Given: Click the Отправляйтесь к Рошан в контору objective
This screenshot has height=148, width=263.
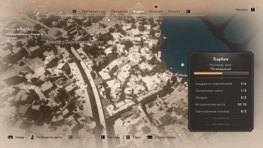Looking at the screenshot, I should [24, 36].
